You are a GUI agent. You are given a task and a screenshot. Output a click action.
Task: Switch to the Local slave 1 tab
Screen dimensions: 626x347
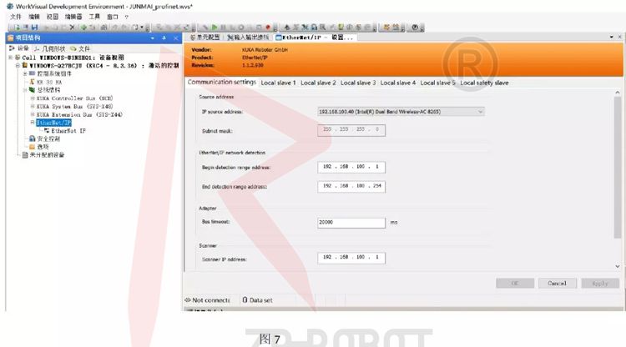[x=278, y=83]
